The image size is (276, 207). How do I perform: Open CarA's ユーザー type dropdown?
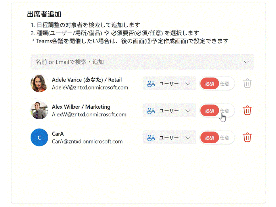188,138
